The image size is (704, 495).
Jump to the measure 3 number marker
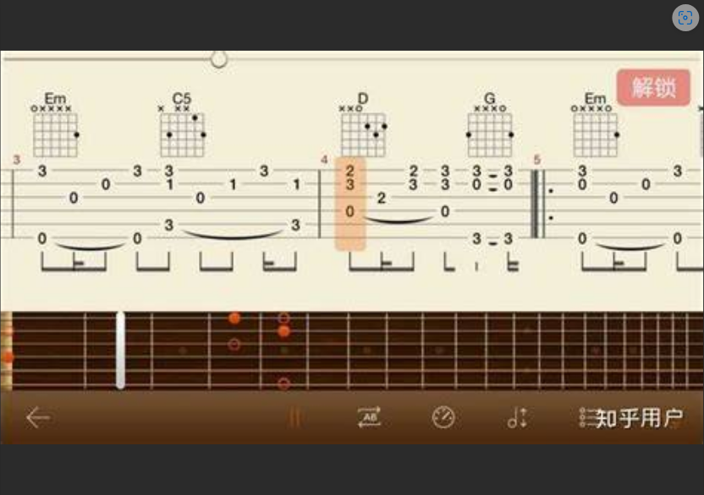17,160
